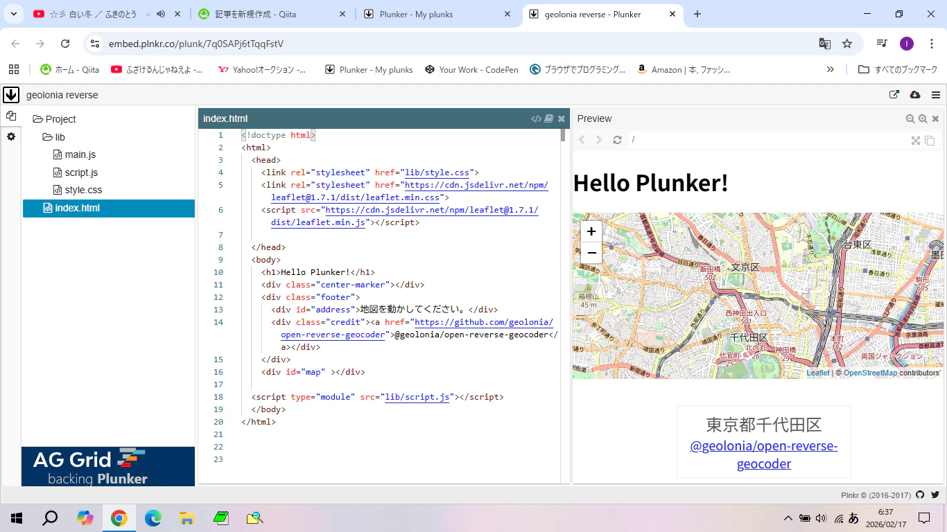Open the Chrome profile avatar
947x532 pixels.
pyautogui.click(x=907, y=44)
